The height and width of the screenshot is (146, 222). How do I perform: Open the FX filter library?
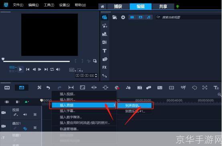click(x=104, y=68)
